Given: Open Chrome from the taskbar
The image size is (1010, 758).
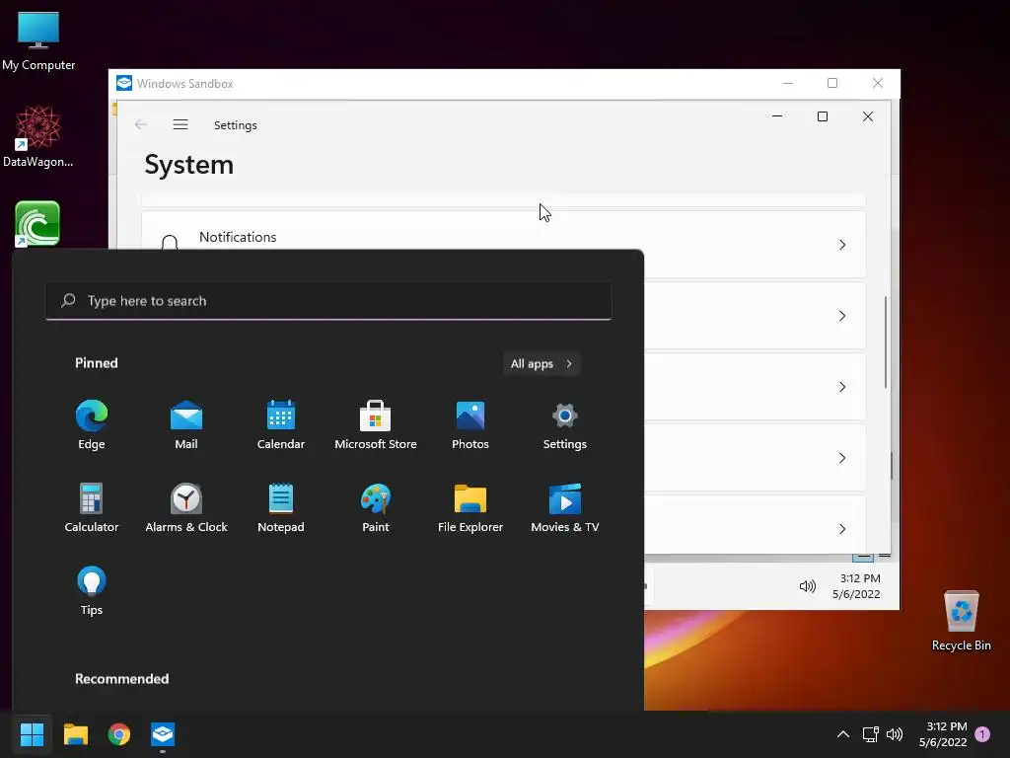Looking at the screenshot, I should coord(119,733).
